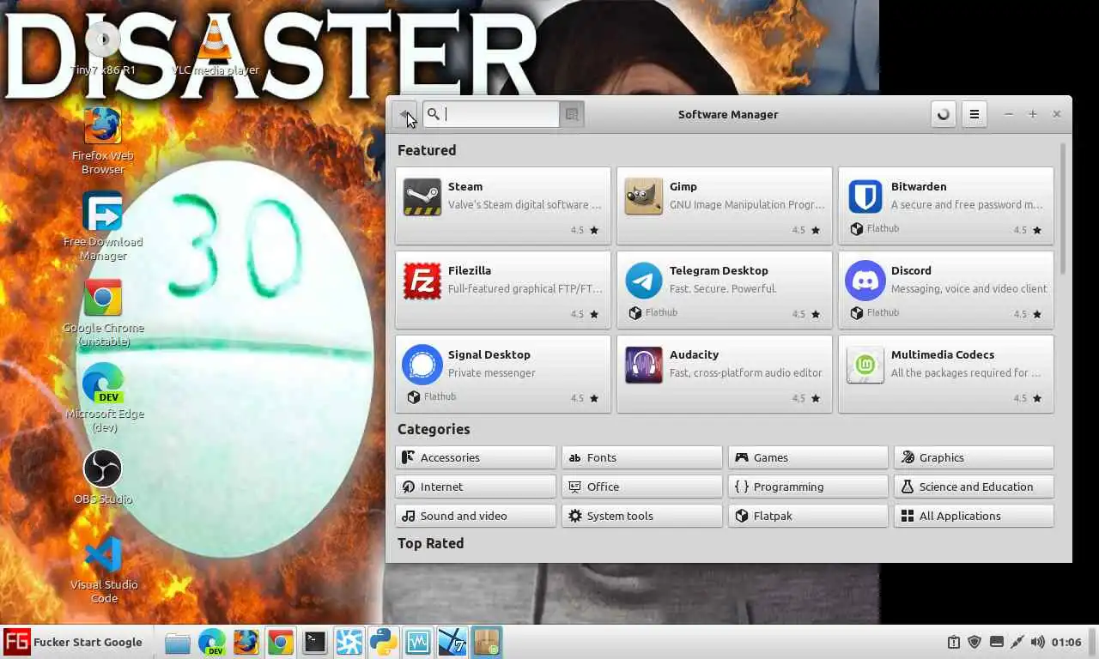Open the Sound and video category
The width and height of the screenshot is (1099, 659).
point(476,516)
